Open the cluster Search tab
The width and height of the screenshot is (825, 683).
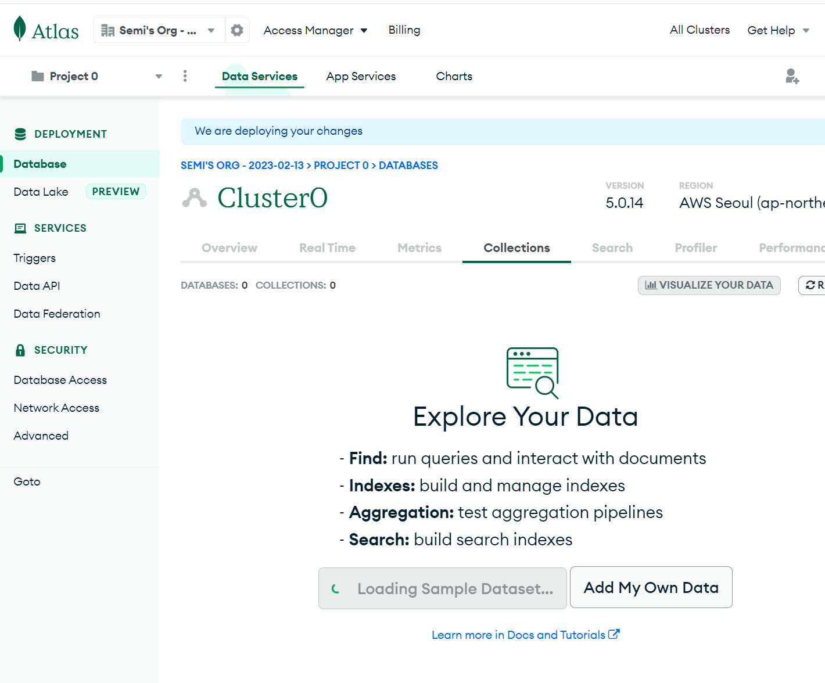coord(612,248)
